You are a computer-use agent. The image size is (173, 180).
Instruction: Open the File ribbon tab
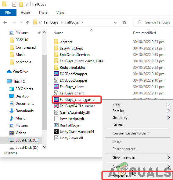point(8,13)
